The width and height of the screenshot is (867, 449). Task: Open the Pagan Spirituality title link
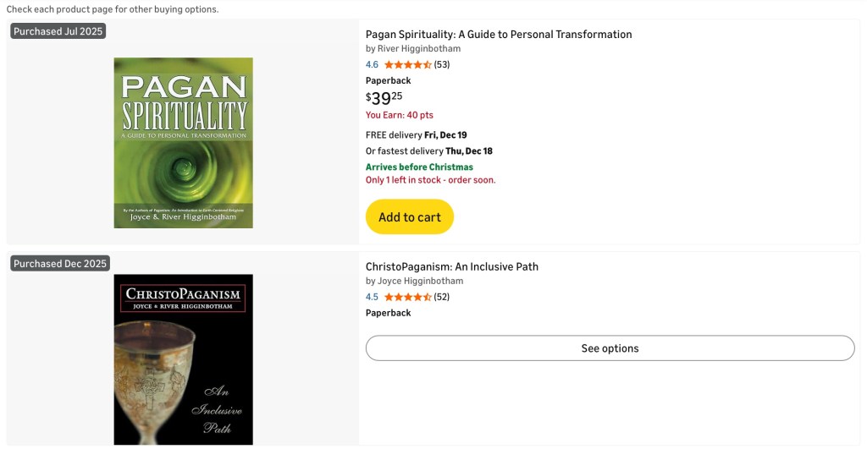499,35
